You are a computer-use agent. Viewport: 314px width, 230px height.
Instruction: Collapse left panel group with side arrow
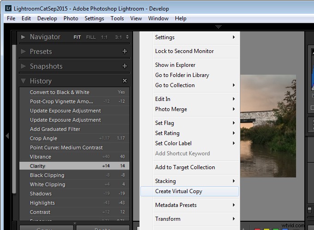click(7, 136)
